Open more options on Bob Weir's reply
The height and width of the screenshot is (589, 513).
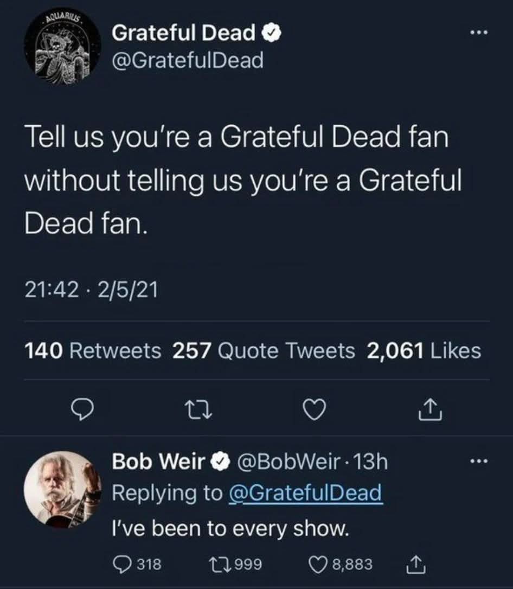[480, 463]
